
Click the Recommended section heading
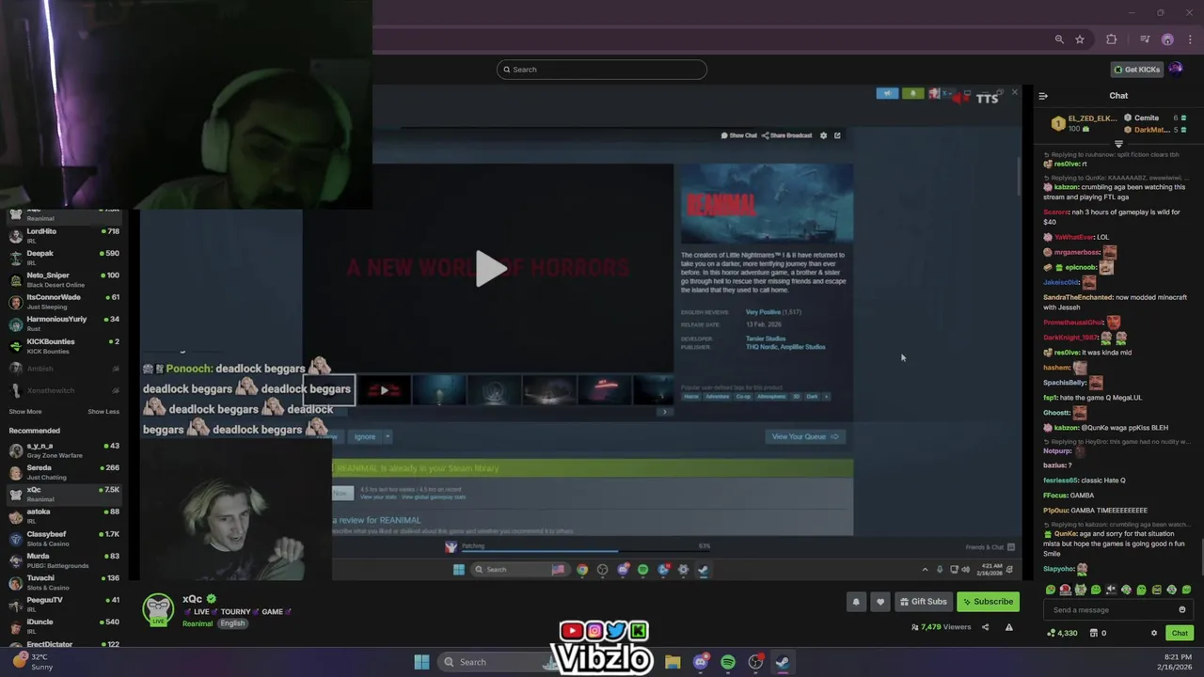(x=34, y=431)
